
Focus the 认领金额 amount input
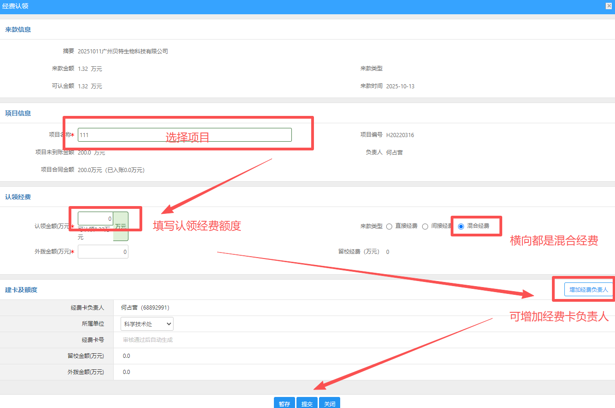pyautogui.click(x=95, y=218)
